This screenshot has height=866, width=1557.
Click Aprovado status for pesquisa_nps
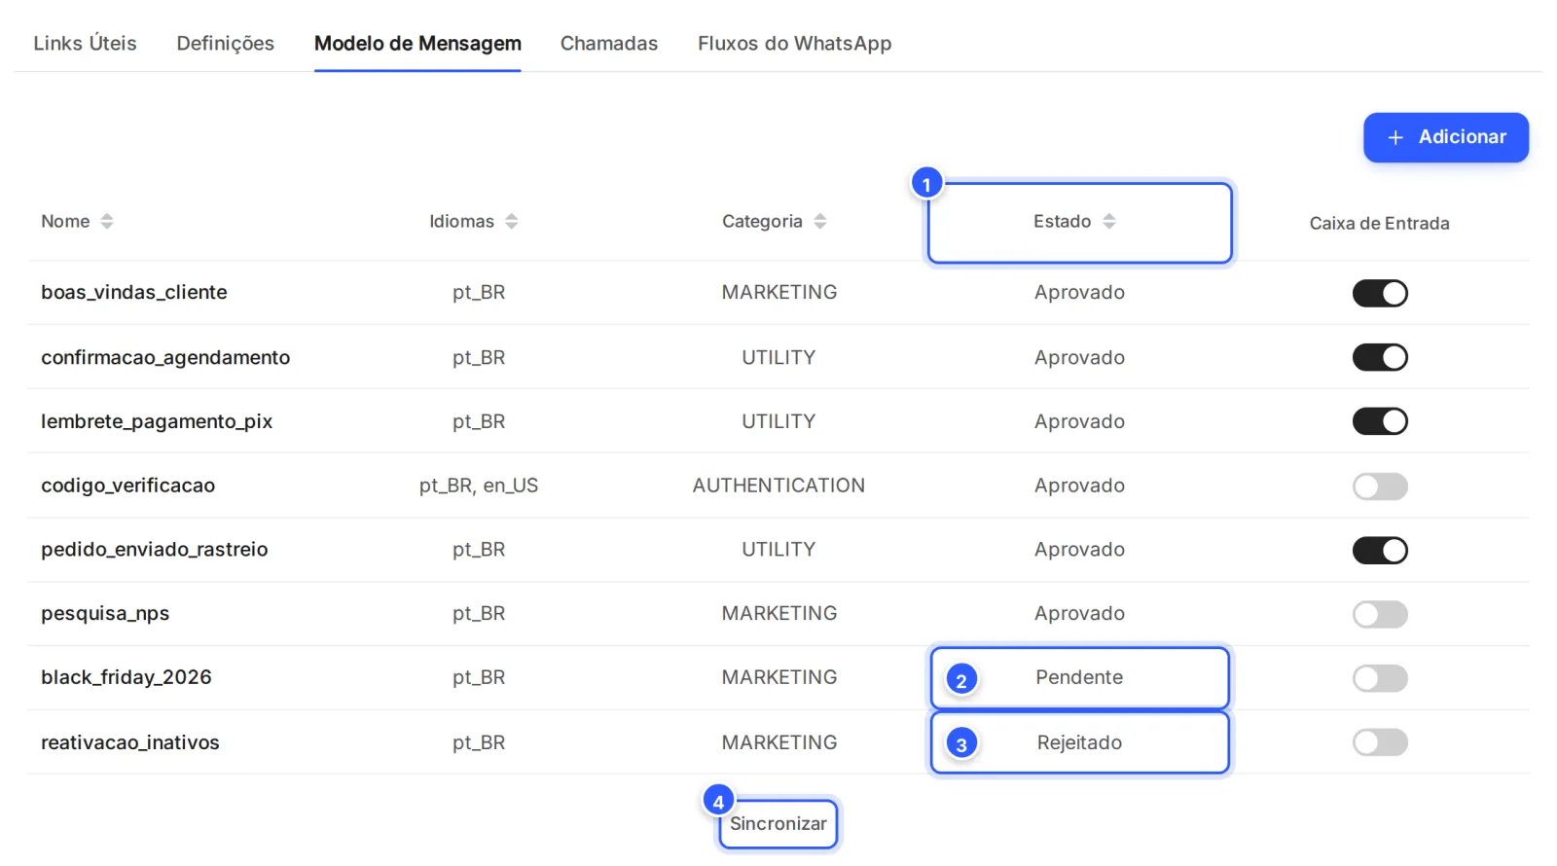[1079, 614]
